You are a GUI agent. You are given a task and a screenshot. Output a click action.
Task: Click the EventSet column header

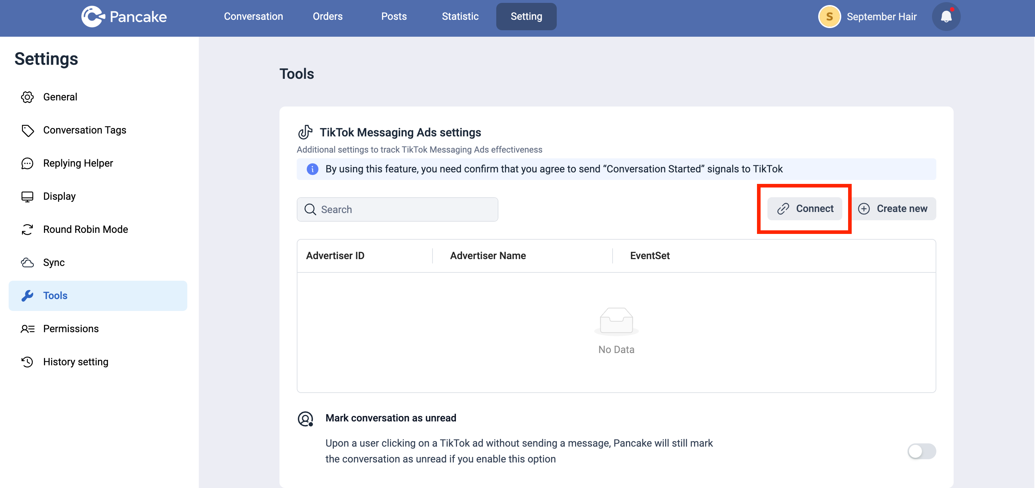[x=650, y=256]
